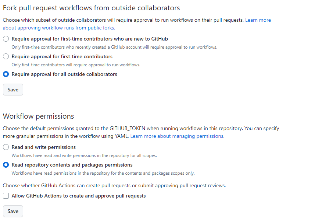Save the workflow permissions settings

tap(13, 211)
